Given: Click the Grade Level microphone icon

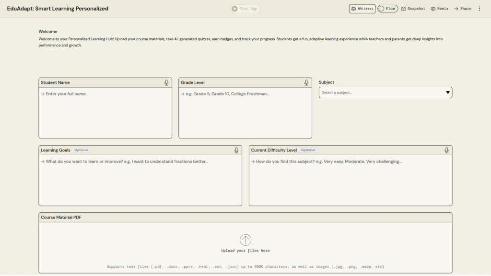Looking at the screenshot, I should pyautogui.click(x=306, y=83).
